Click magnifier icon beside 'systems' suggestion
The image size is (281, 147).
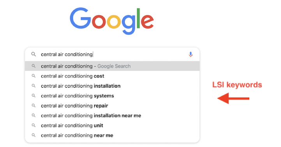pyautogui.click(x=34, y=96)
